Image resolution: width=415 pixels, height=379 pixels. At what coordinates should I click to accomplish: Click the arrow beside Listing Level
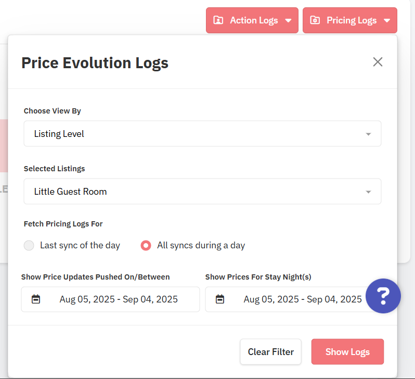click(x=368, y=134)
